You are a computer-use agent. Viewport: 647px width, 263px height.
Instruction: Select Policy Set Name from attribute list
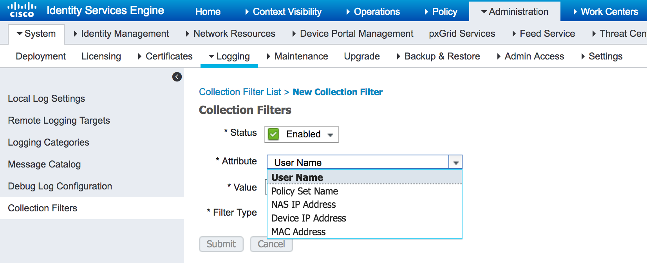[x=304, y=191]
